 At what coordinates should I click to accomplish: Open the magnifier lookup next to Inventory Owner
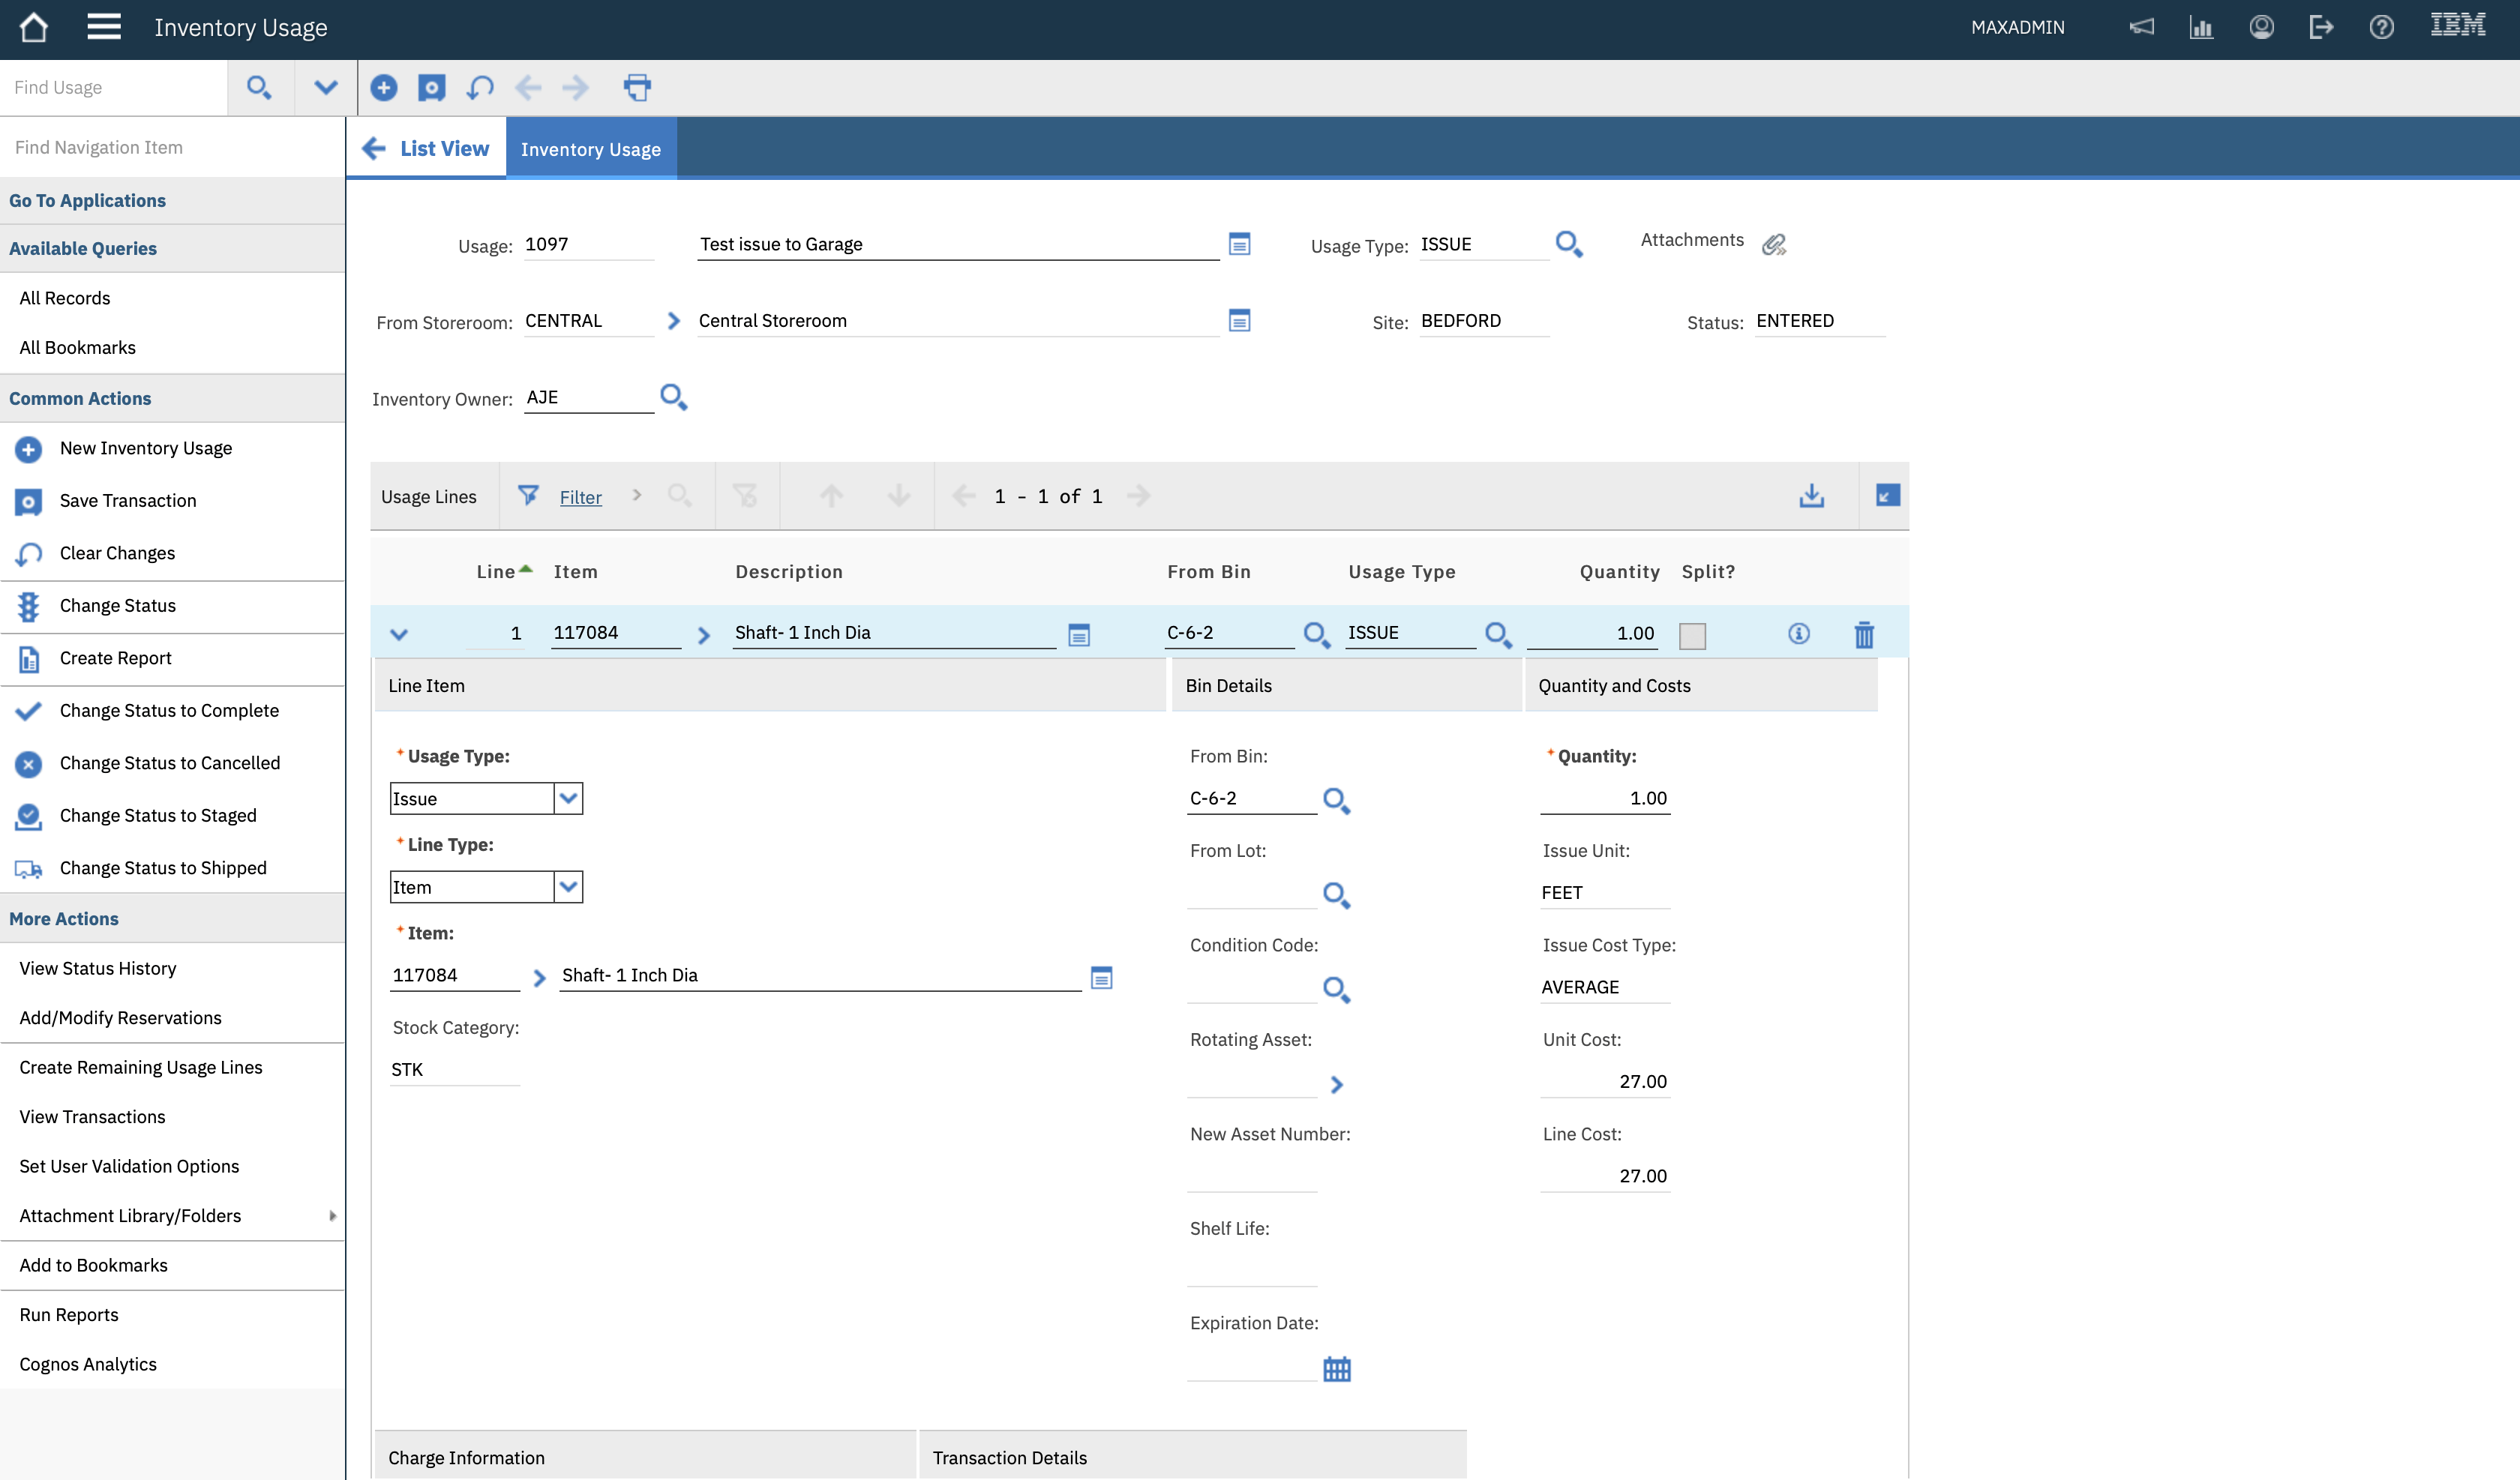click(x=673, y=397)
